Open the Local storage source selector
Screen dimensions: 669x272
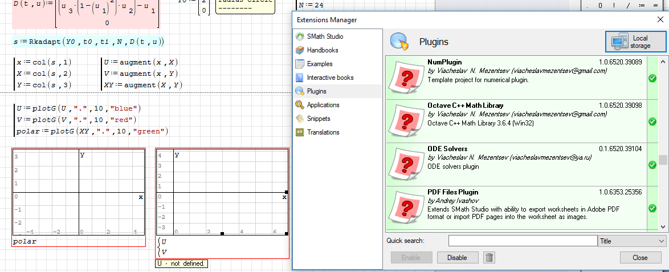(634, 42)
